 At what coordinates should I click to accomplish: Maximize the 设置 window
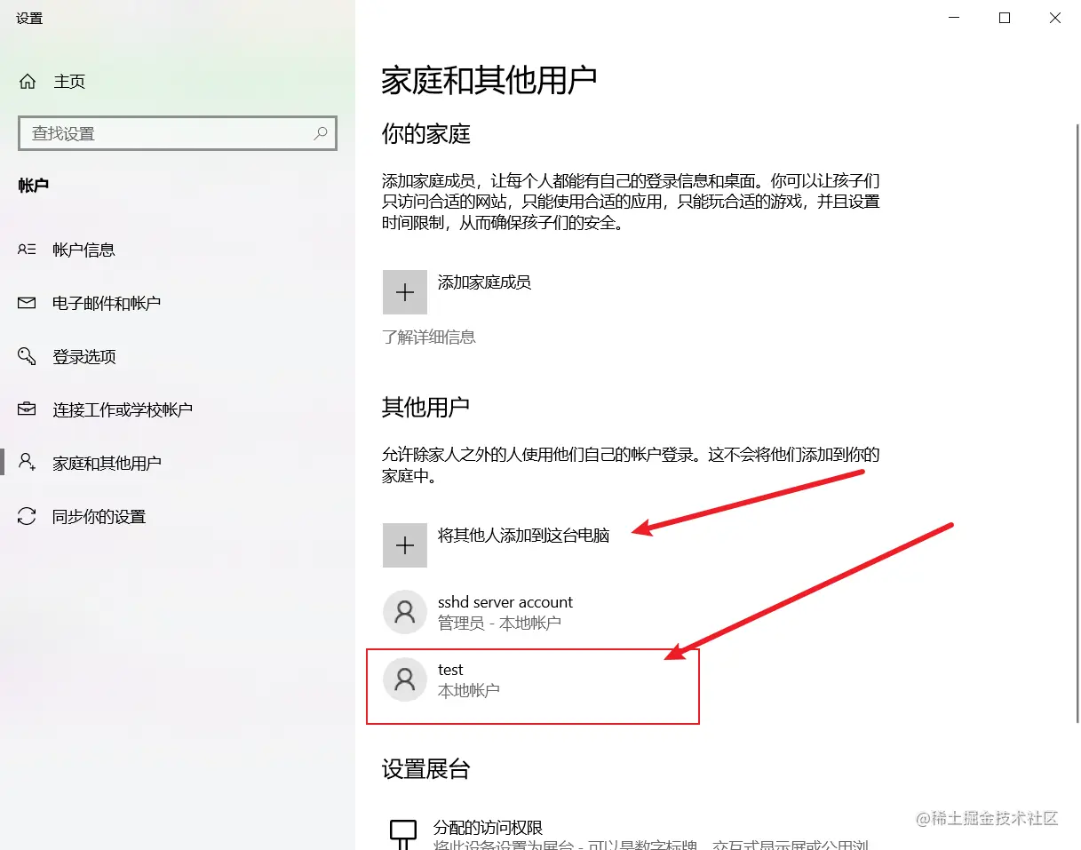pyautogui.click(x=1005, y=18)
